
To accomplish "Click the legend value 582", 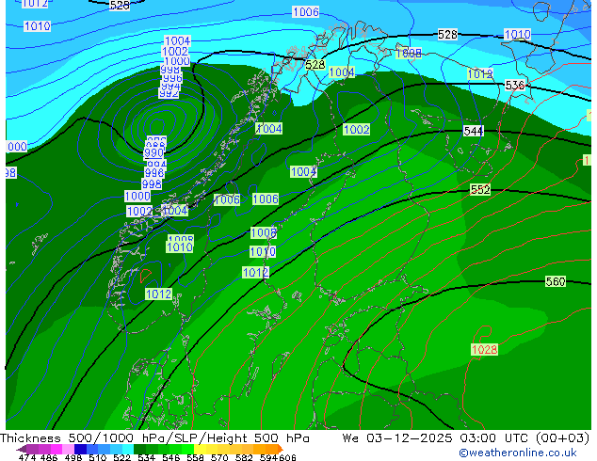I will 244,457.
